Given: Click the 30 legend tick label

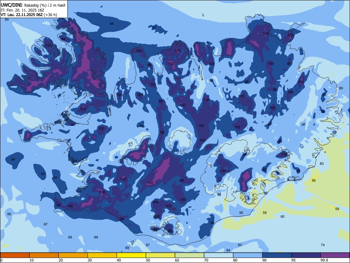Looking at the screenshot, I should pos(90,260).
